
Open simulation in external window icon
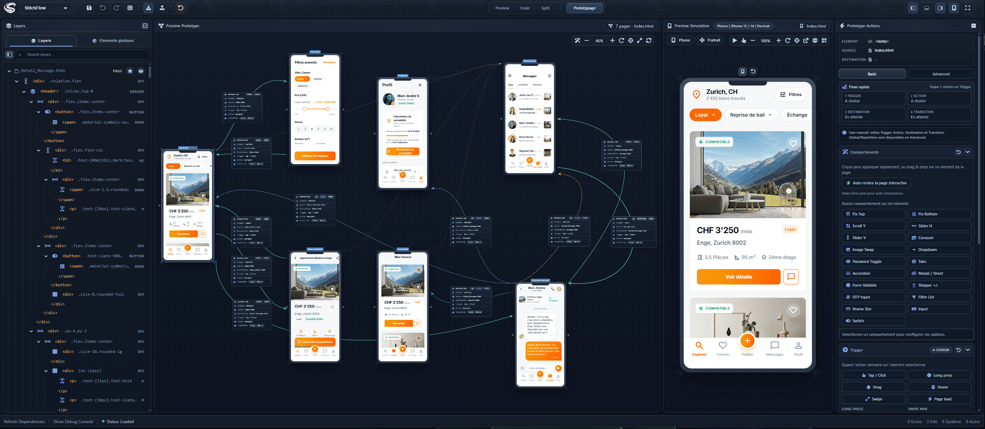coord(806,40)
